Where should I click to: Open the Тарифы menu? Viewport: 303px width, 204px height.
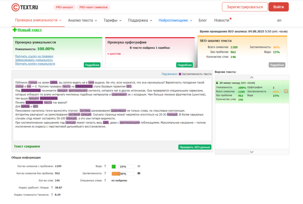coord(113,20)
